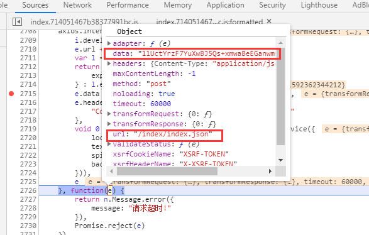The image size is (369, 235).
Task: Click the xsrfCookieName value "XSRF-TOKEN"
Action: point(204,154)
